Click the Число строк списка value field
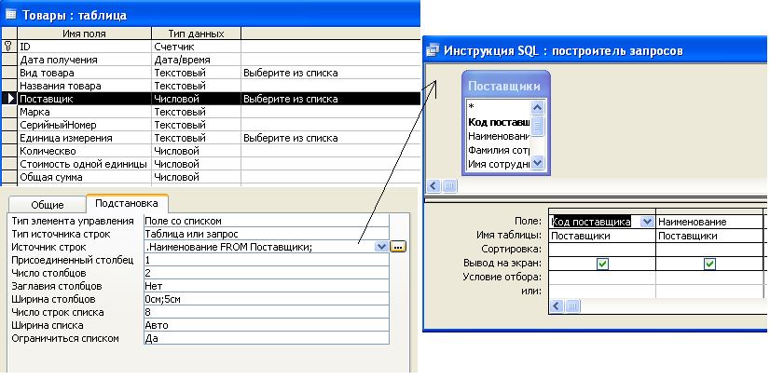This screenshot has height=380, width=770. click(267, 312)
